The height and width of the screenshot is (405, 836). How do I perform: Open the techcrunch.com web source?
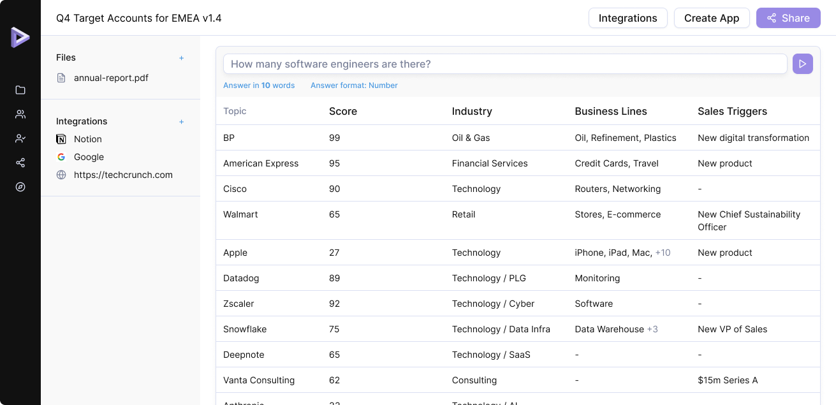click(123, 175)
